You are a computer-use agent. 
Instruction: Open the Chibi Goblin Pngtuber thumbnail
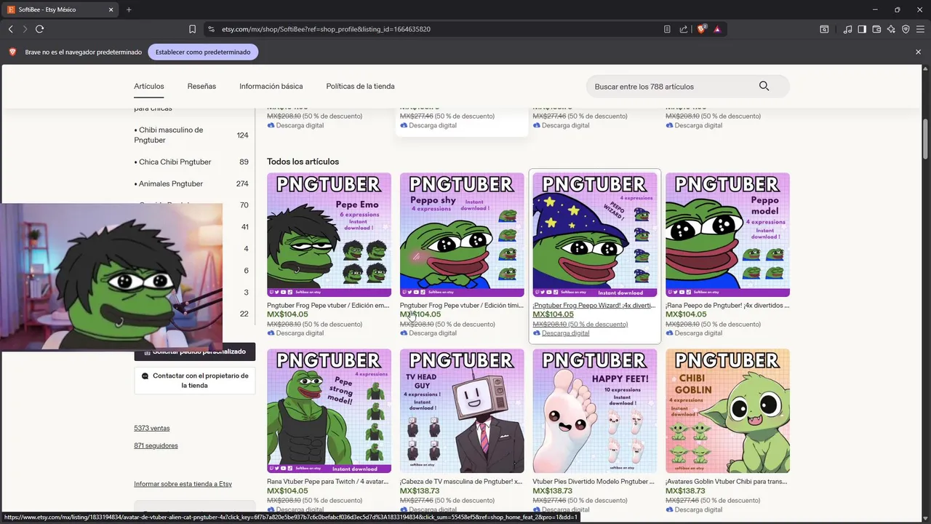click(727, 410)
